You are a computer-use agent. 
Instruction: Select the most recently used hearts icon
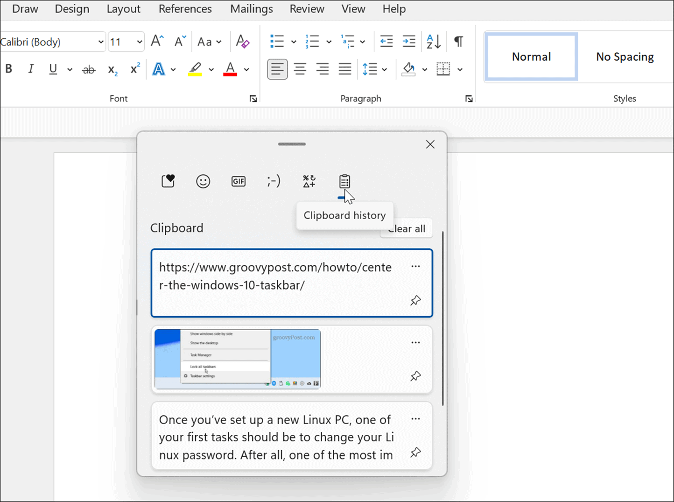(x=168, y=182)
